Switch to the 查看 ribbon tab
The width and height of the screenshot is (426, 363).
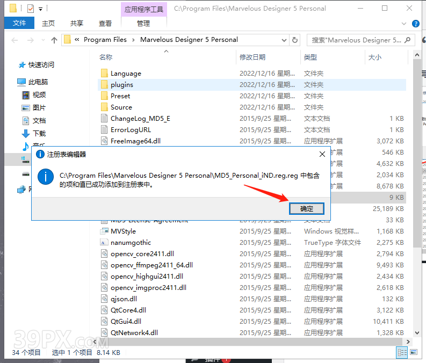(105, 23)
